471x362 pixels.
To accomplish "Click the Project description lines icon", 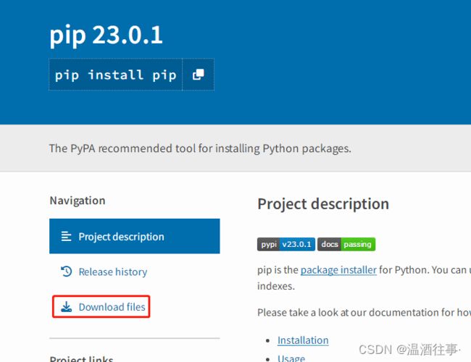I will 66,237.
